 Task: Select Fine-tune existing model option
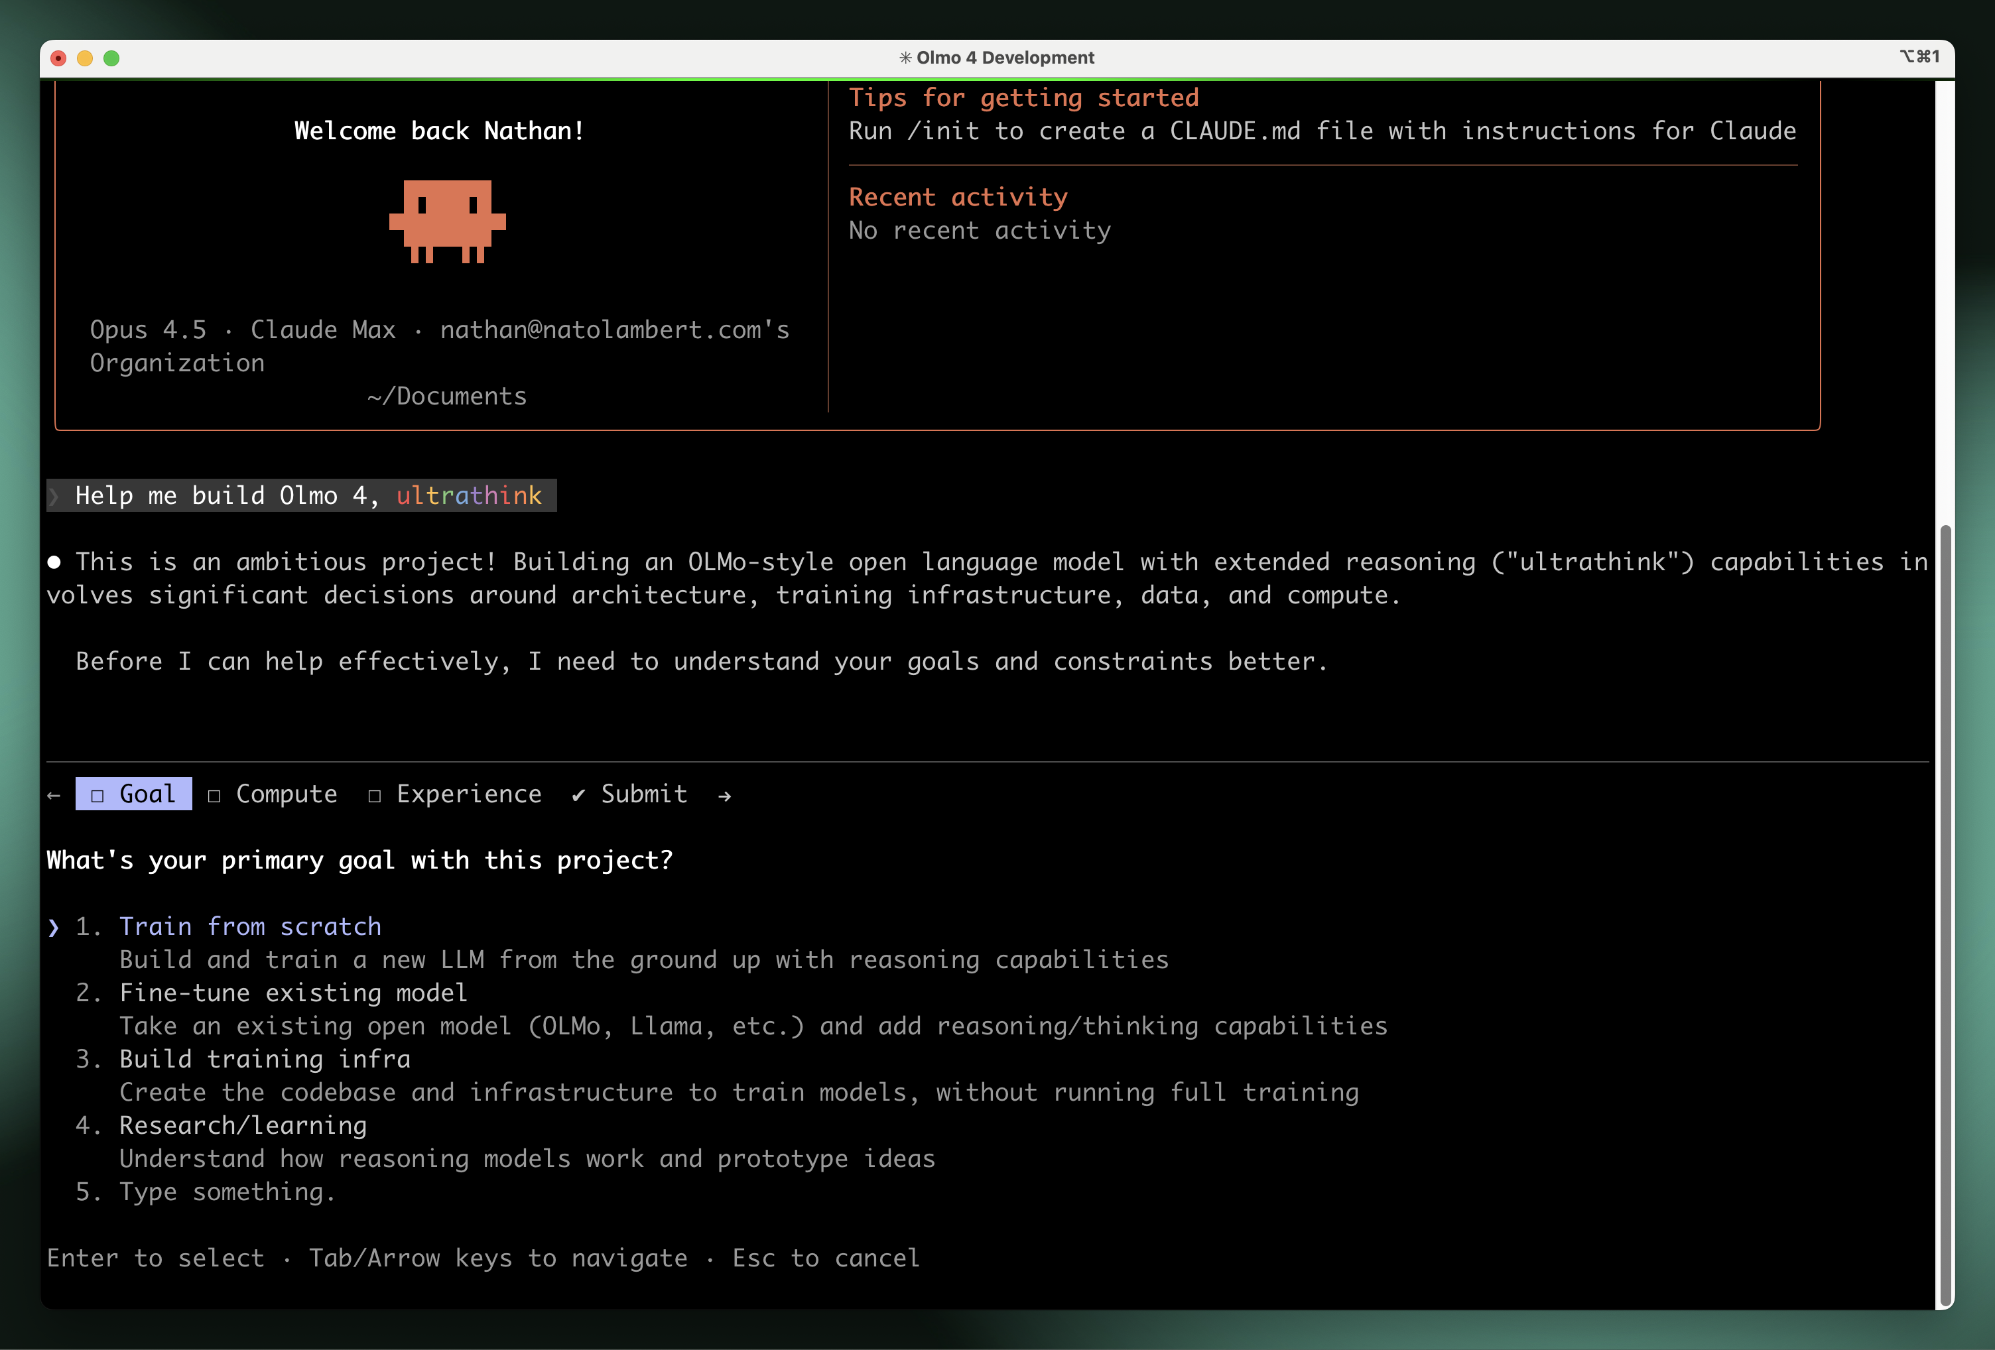(294, 993)
